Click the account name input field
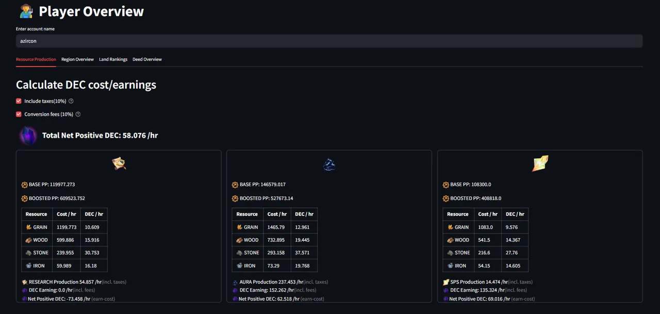This screenshot has height=314, width=660. (329, 41)
